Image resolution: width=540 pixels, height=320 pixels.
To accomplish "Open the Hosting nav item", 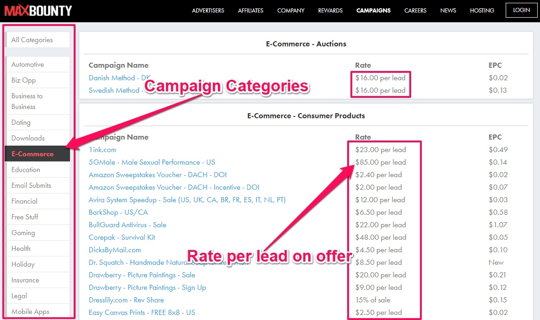I will 482,11.
